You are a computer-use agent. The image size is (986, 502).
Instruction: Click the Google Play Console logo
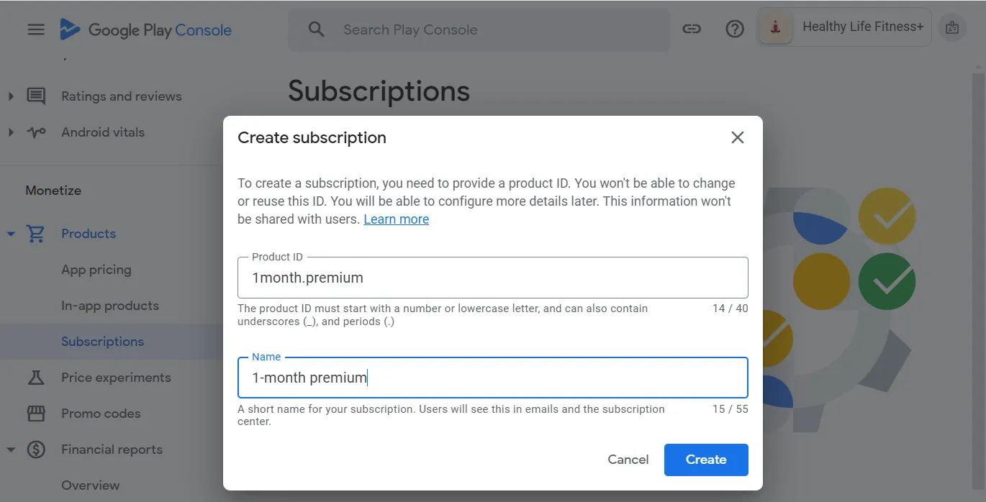pos(146,29)
